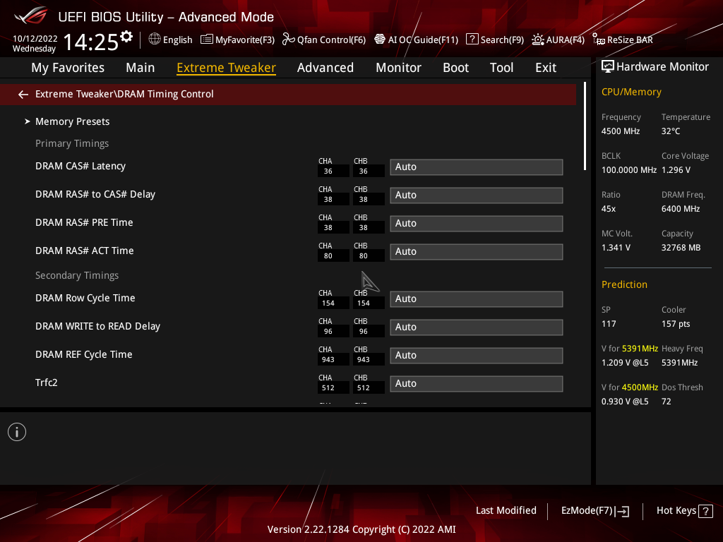This screenshot has width=723, height=542.
Task: Click the vertical scrollbar of settings list
Action: pyautogui.click(x=585, y=126)
